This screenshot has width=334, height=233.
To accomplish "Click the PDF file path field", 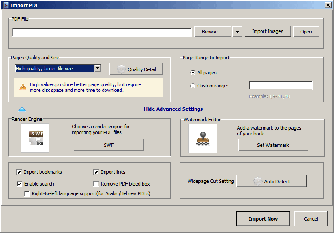I will [102, 33].
